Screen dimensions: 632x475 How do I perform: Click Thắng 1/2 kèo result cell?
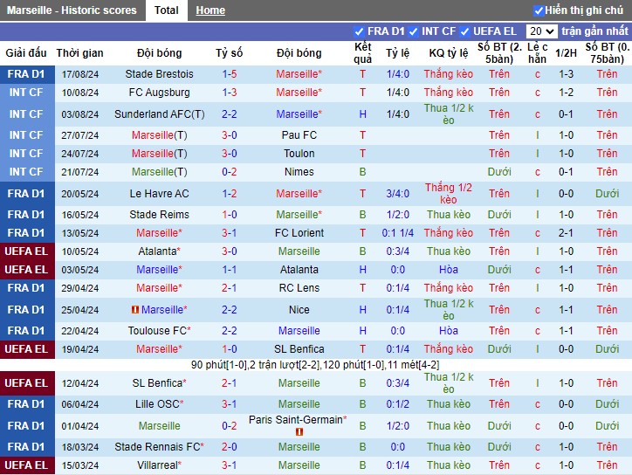(x=448, y=194)
